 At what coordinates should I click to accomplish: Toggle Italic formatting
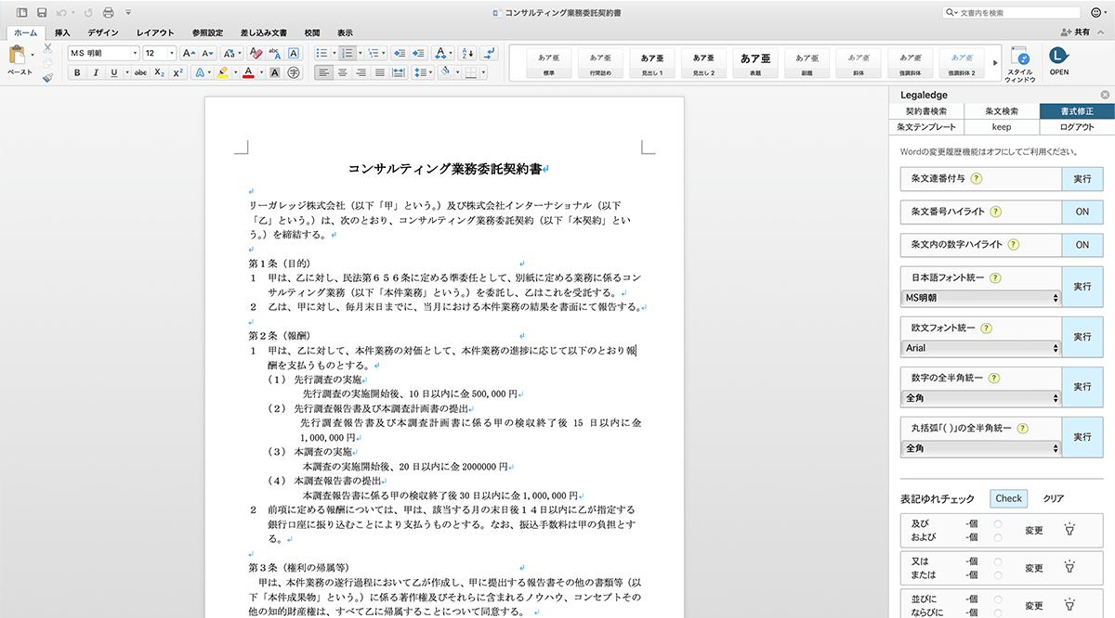click(x=96, y=72)
